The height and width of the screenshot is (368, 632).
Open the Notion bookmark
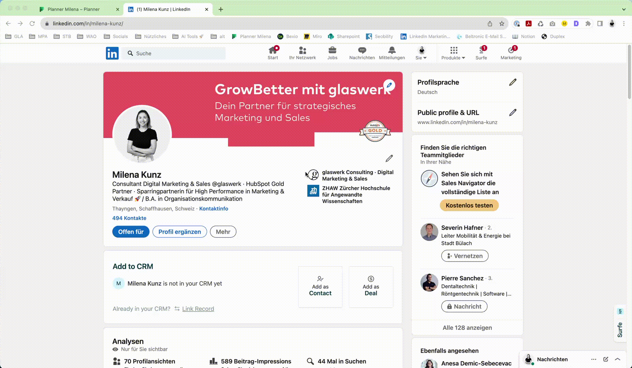tap(523, 36)
